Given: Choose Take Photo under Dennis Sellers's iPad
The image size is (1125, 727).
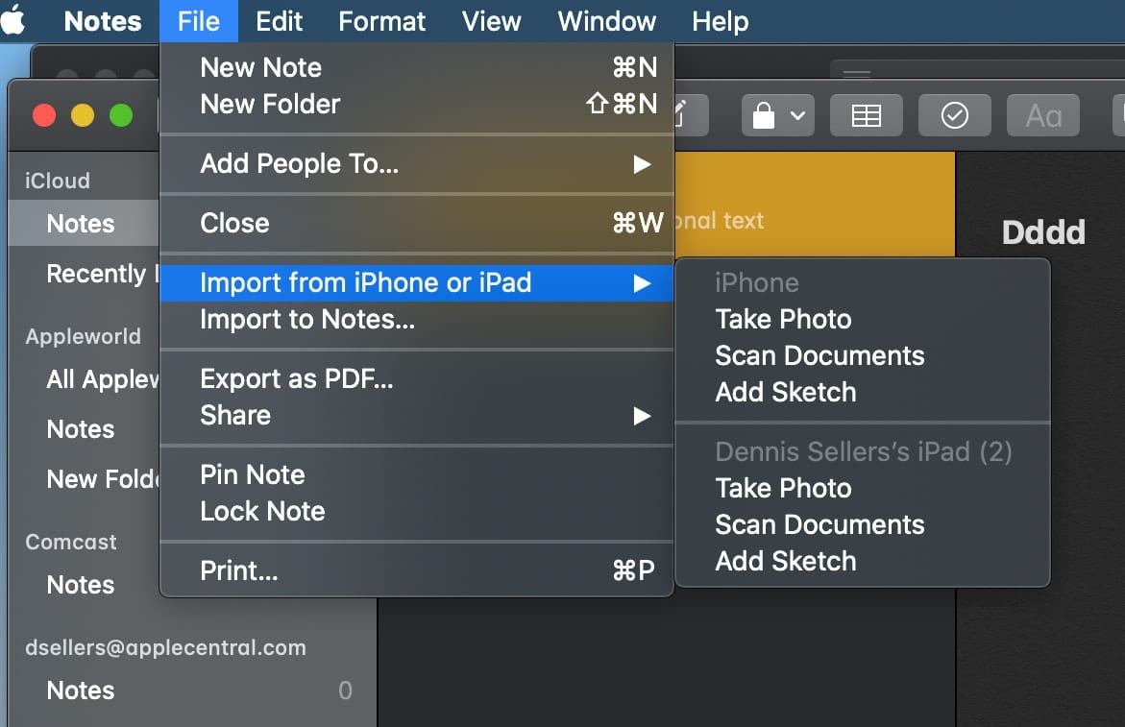Looking at the screenshot, I should pos(783,488).
